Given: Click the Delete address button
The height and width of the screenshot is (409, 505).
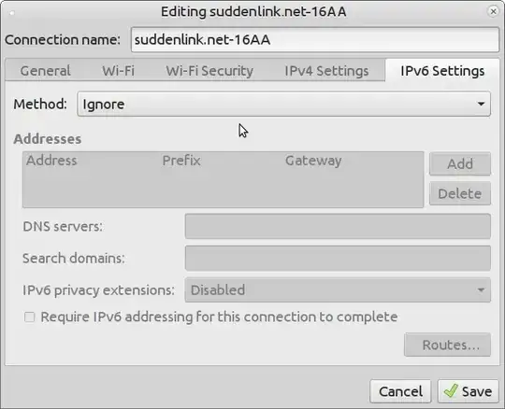Looking at the screenshot, I should pos(460,193).
